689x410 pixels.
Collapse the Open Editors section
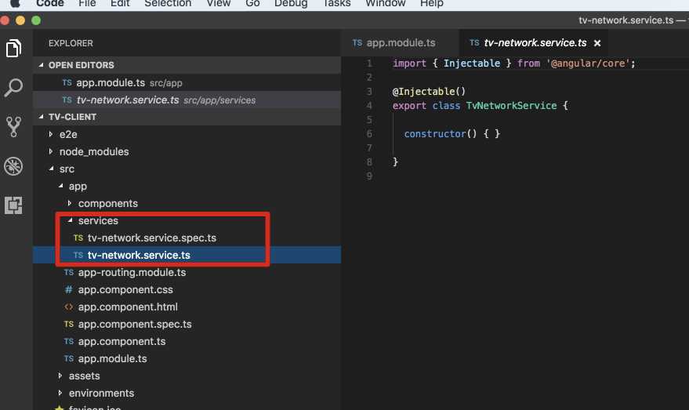tap(41, 65)
